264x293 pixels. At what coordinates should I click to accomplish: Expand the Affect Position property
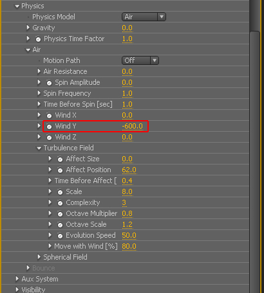point(50,170)
